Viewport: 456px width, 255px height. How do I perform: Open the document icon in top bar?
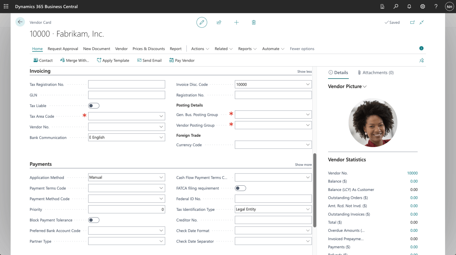tap(382, 6)
